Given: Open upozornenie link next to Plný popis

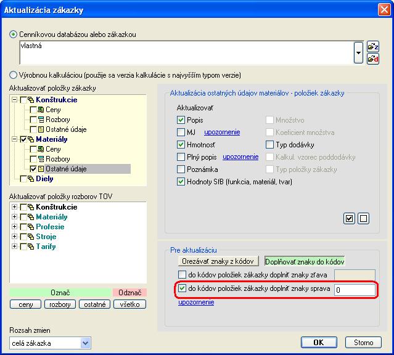Looking at the screenshot, I should pos(240,157).
